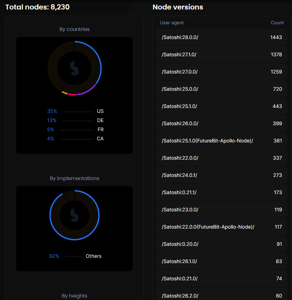The width and height of the screenshot is (292, 300).
Task: Select the plain /Satoshi:22.0.0/ row
Action: tap(222, 158)
